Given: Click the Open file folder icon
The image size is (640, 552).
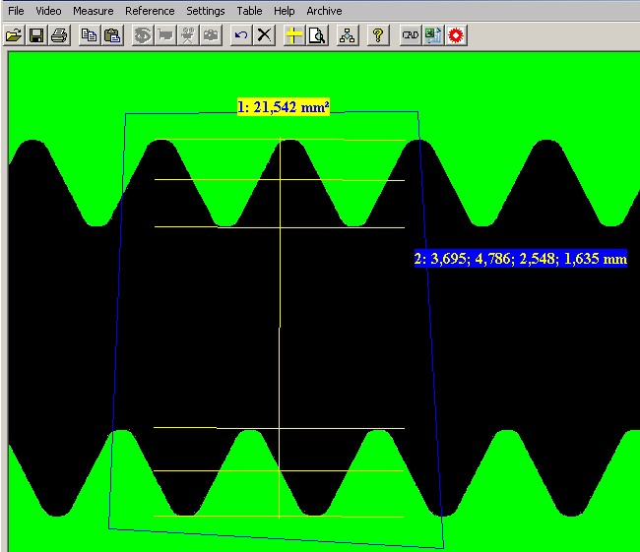Looking at the screenshot, I should (x=14, y=35).
